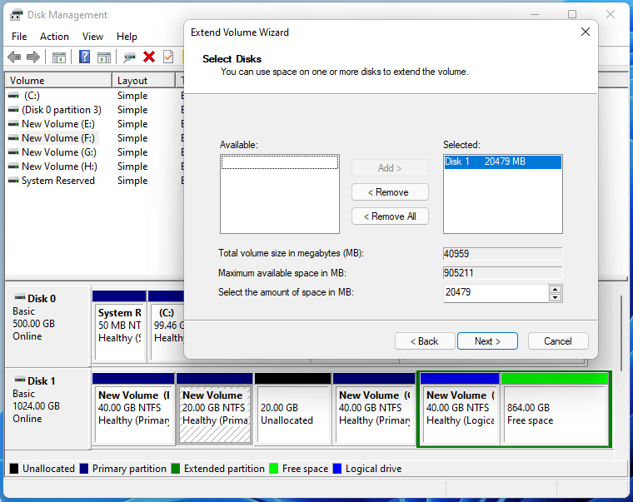Click the Disk 1 disk icon
This screenshot has width=633, height=502.
pyautogui.click(x=20, y=380)
